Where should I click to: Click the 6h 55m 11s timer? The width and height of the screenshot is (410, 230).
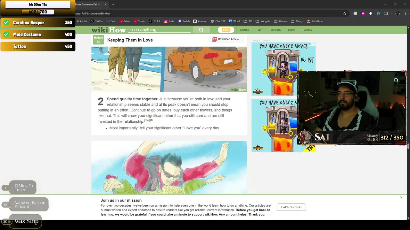tap(38, 4)
